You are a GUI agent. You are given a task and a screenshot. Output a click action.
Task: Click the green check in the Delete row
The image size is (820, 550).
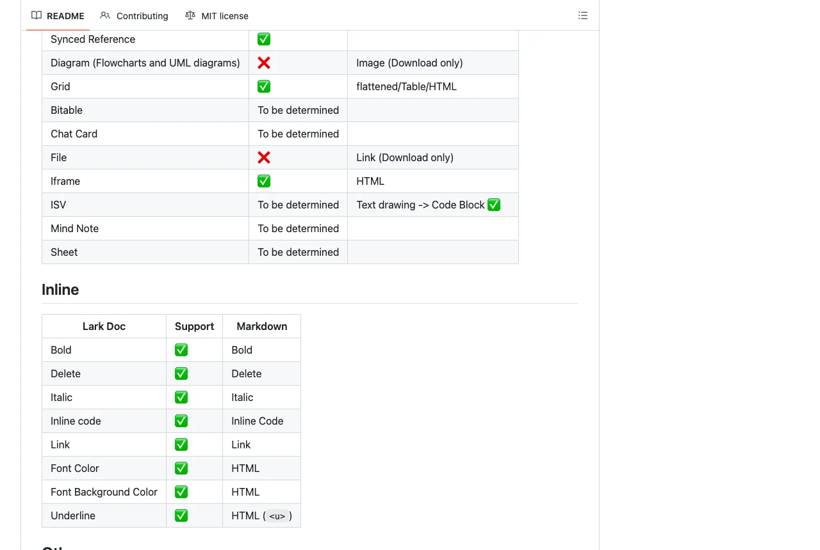click(x=181, y=373)
